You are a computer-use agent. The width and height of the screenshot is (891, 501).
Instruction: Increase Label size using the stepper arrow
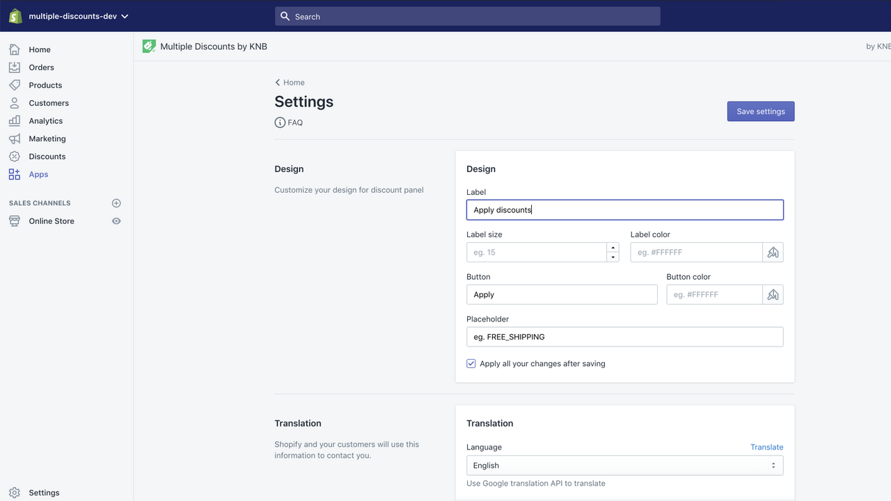(x=612, y=248)
